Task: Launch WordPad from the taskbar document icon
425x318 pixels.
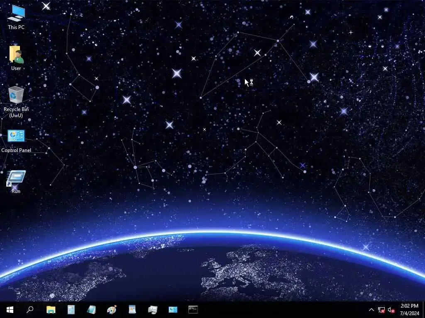Action: tap(132, 310)
